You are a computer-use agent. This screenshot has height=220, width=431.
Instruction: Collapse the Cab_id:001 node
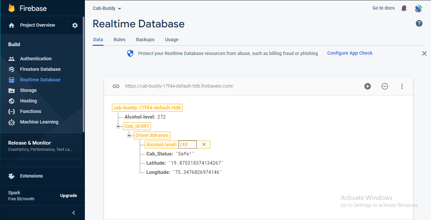(118, 126)
